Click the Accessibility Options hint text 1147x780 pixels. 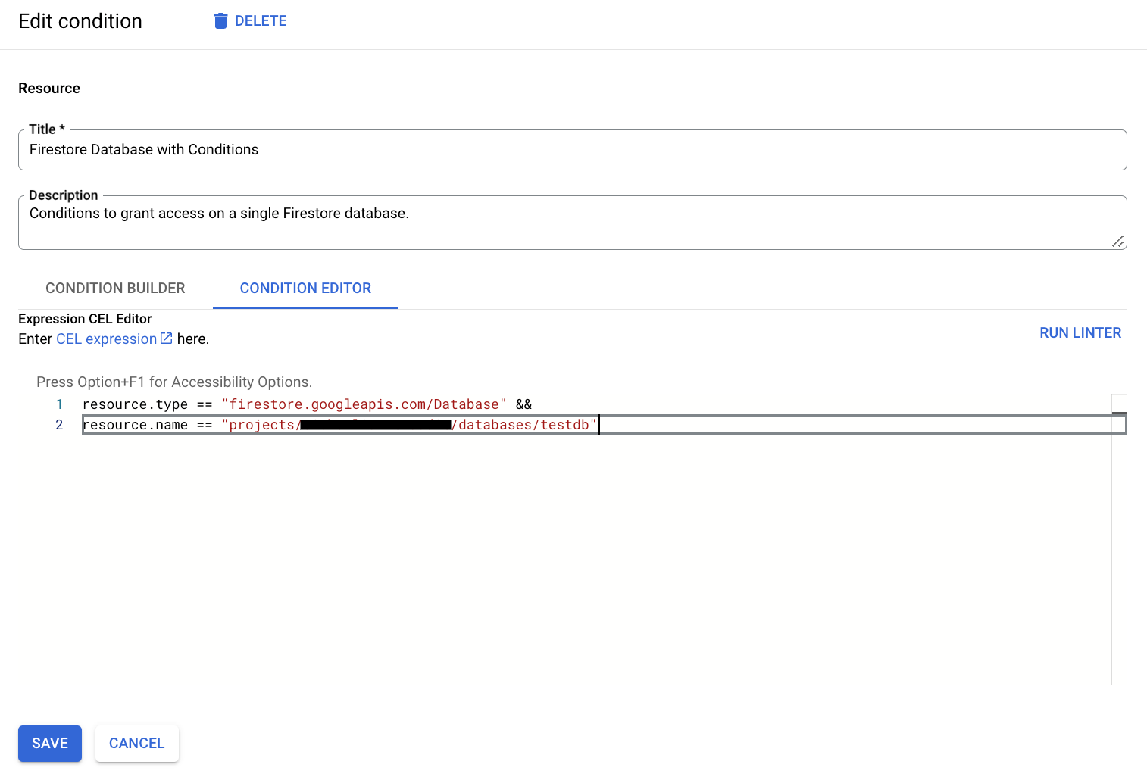[x=174, y=382]
